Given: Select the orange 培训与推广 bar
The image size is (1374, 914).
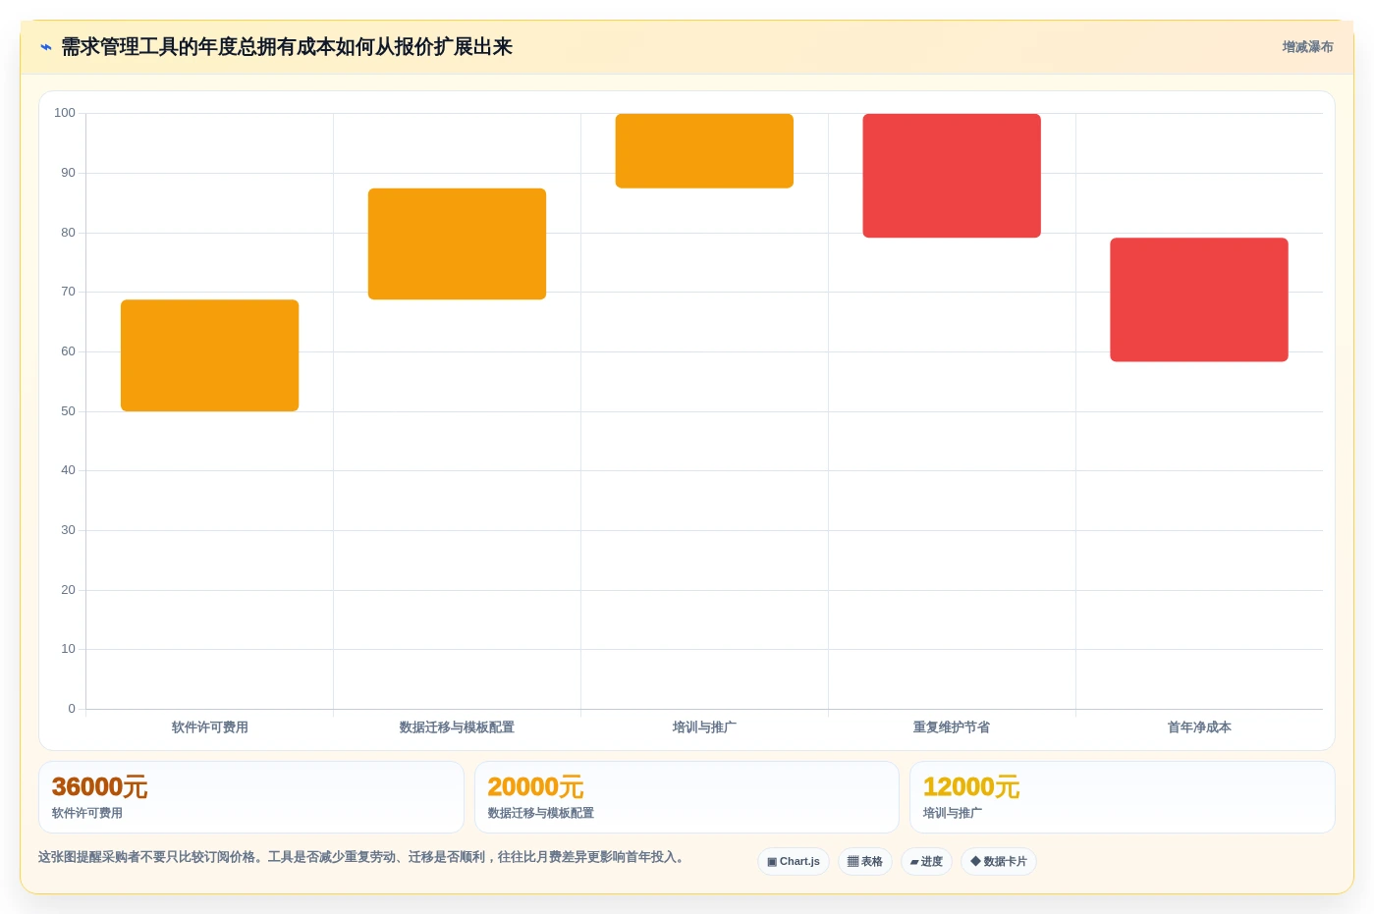Looking at the screenshot, I should 704,151.
